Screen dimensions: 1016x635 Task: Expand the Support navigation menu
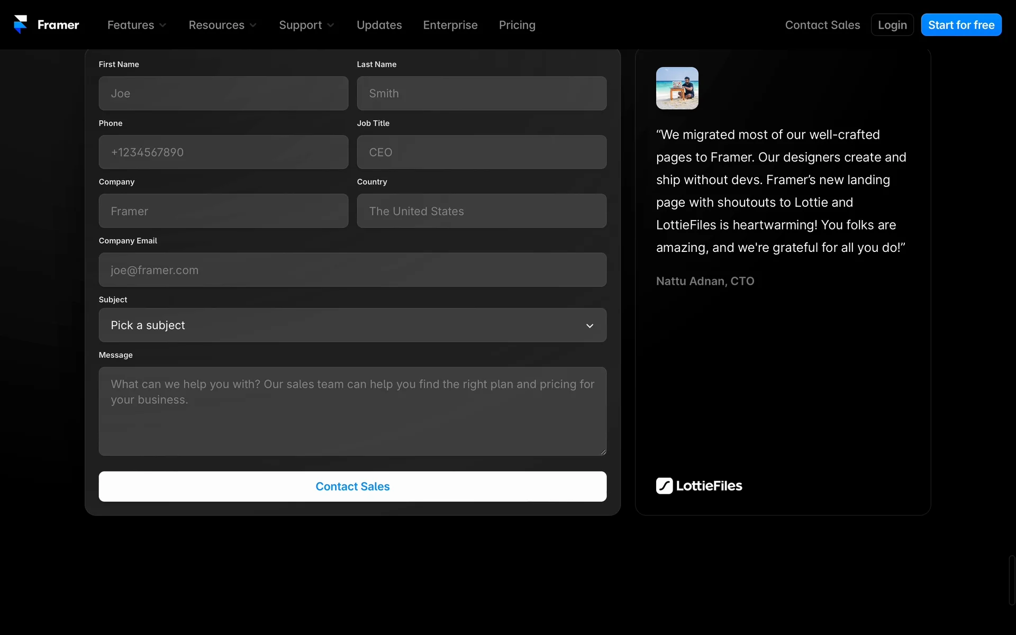pyautogui.click(x=306, y=25)
